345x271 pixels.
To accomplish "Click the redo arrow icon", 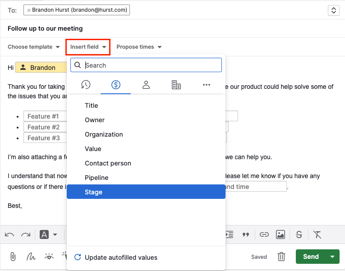I will tap(26, 235).
